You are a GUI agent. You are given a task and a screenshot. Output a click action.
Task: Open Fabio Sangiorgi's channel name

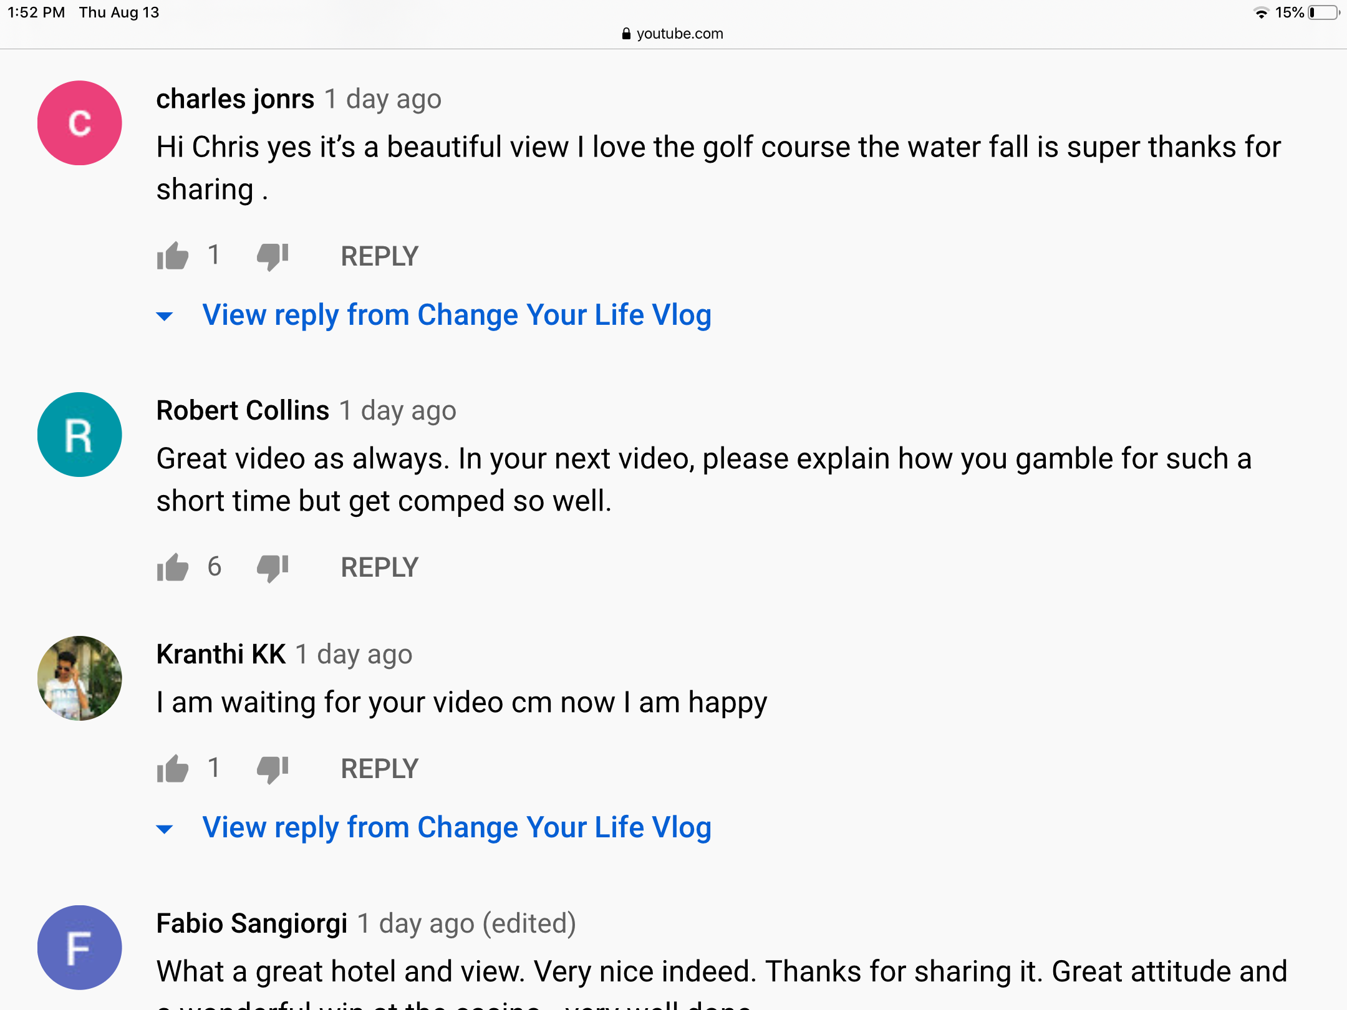pos(252,923)
